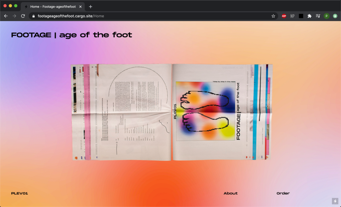The height and width of the screenshot is (207, 341).
Task: Reload the current page
Action: (x=23, y=16)
